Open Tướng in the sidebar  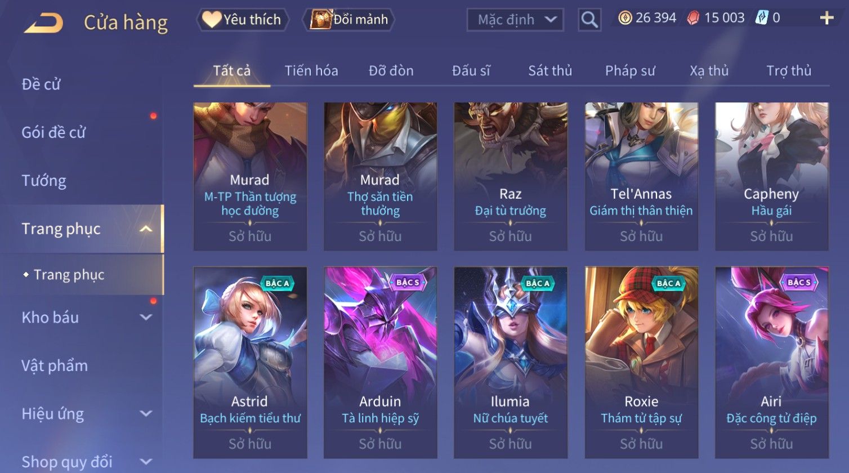[44, 181]
